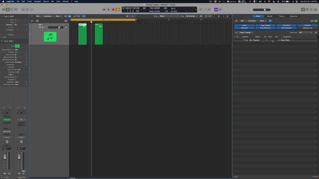This screenshot has width=319, height=179.
Task: Toggle the yellow Cycle mode button
Action: (118, 9)
